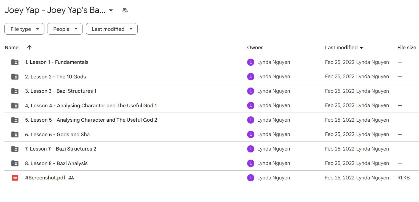Click the Name column header
Screen dimensions: 419x202
pyautogui.click(x=12, y=47)
